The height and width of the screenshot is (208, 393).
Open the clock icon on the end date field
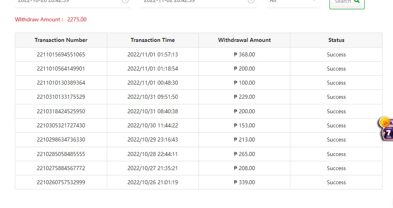(x=251, y=1)
